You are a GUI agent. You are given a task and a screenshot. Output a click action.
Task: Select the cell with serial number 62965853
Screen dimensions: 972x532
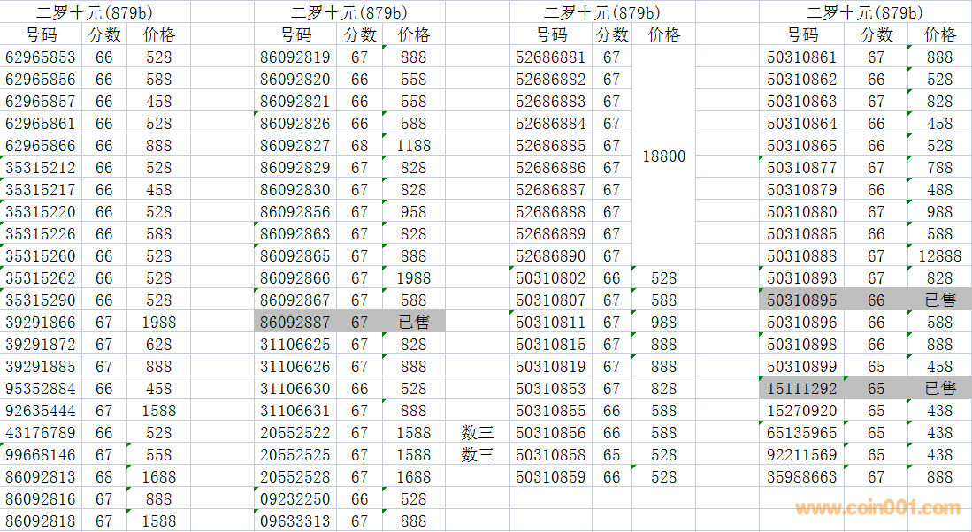point(41,57)
